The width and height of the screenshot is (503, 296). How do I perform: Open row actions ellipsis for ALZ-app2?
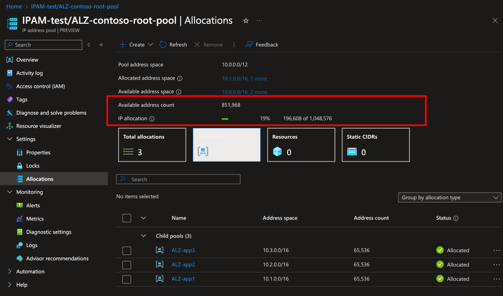(496, 265)
